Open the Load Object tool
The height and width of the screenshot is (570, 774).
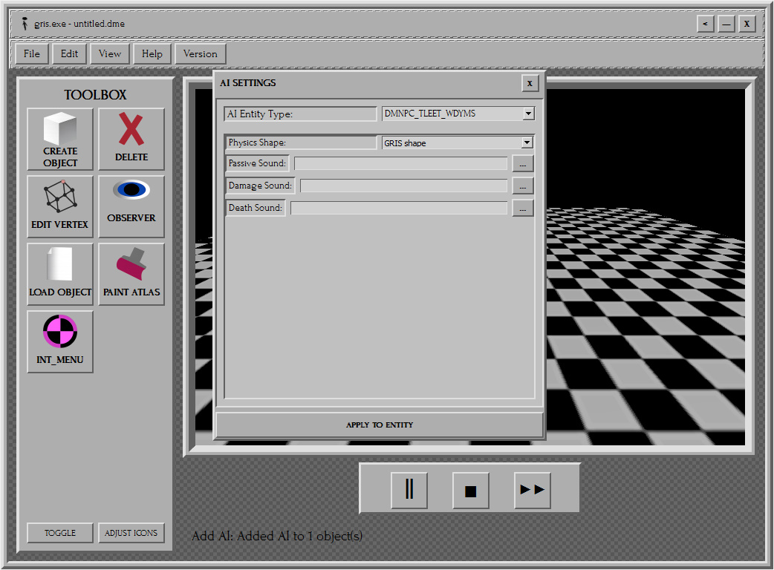tap(59, 274)
